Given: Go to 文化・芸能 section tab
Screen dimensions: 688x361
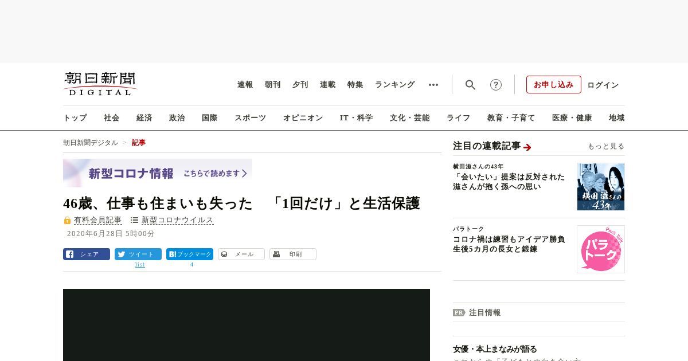Looking at the screenshot, I should (x=410, y=118).
